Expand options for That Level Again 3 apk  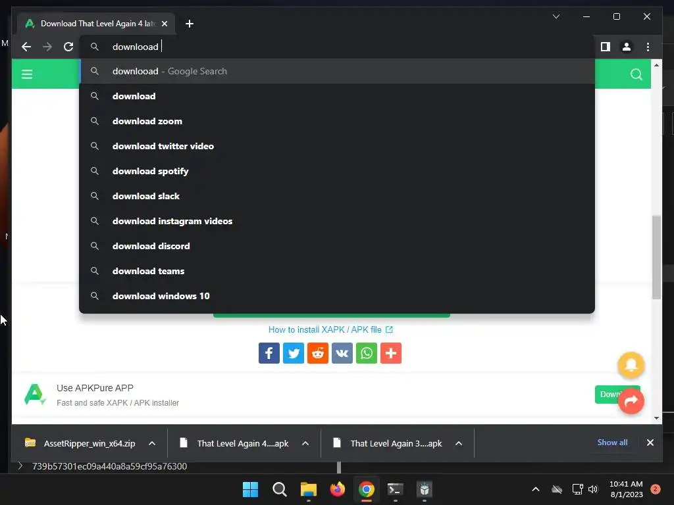pos(459,443)
